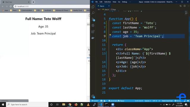Change the Babel JavaScript language mode

click(167, 101)
